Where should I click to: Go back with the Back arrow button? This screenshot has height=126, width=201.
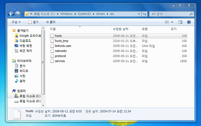click(x=11, y=14)
